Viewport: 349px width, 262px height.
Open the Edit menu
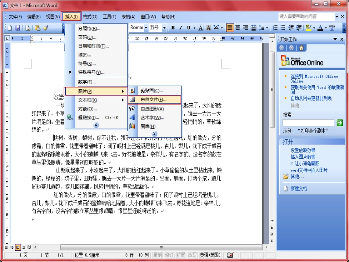pos(34,17)
